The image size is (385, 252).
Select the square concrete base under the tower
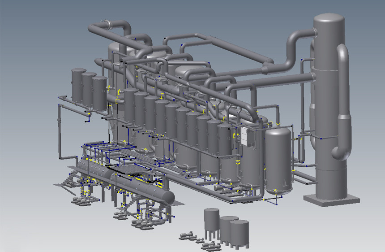coord(331,199)
